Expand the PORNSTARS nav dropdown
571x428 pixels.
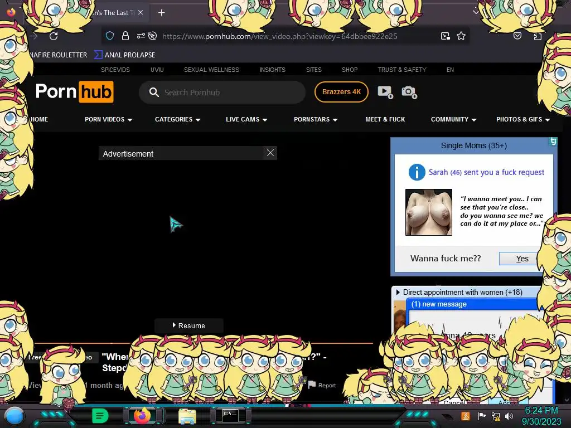[316, 119]
